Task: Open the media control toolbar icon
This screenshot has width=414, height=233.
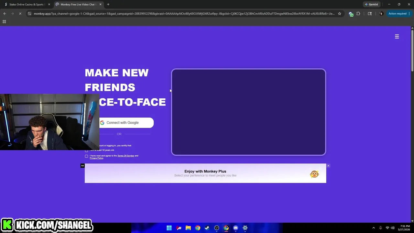Action: coord(370,14)
